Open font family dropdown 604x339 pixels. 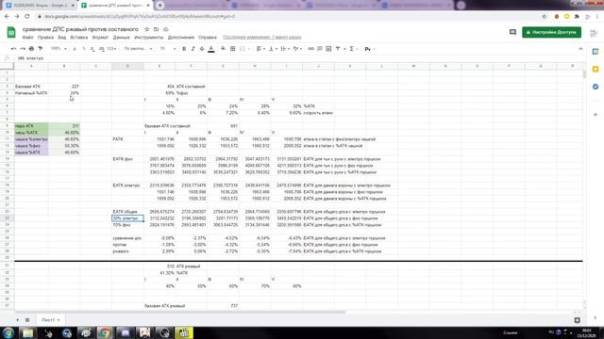[x=138, y=49]
